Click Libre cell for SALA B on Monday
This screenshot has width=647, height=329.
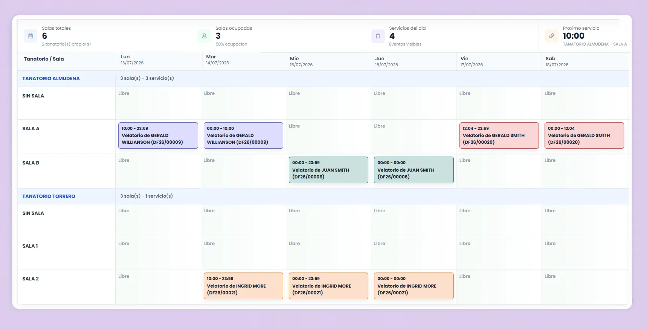click(158, 171)
